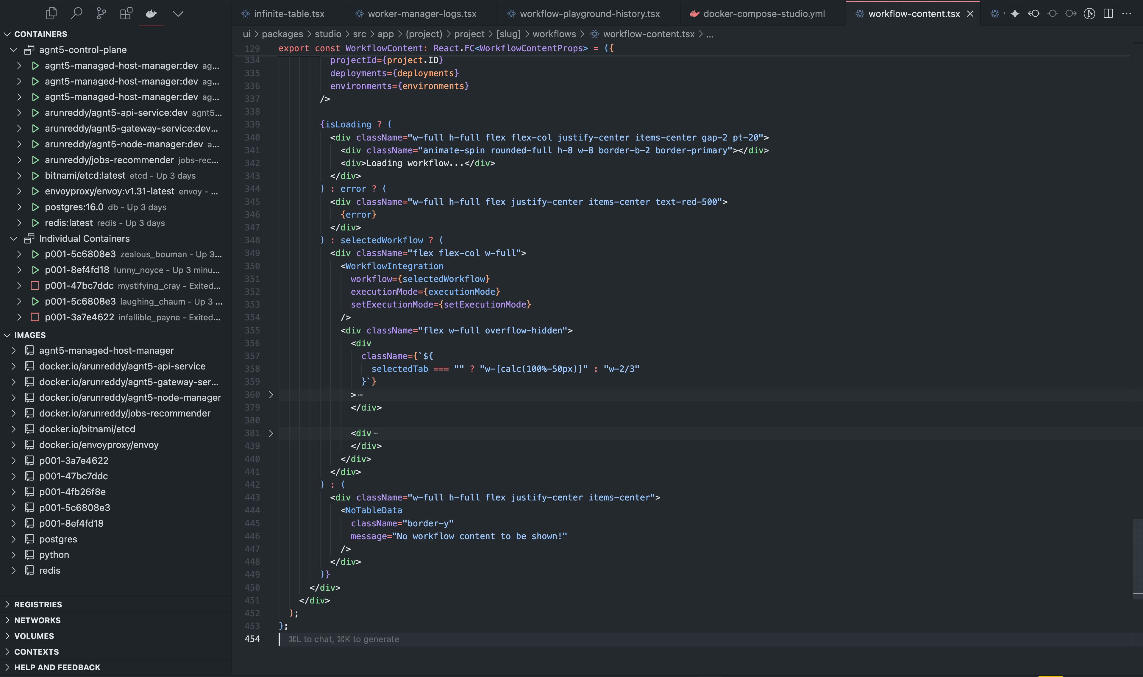This screenshot has width=1143, height=677.
Task: Select arunreddy/jobs-recommender container row
Action: point(116,160)
